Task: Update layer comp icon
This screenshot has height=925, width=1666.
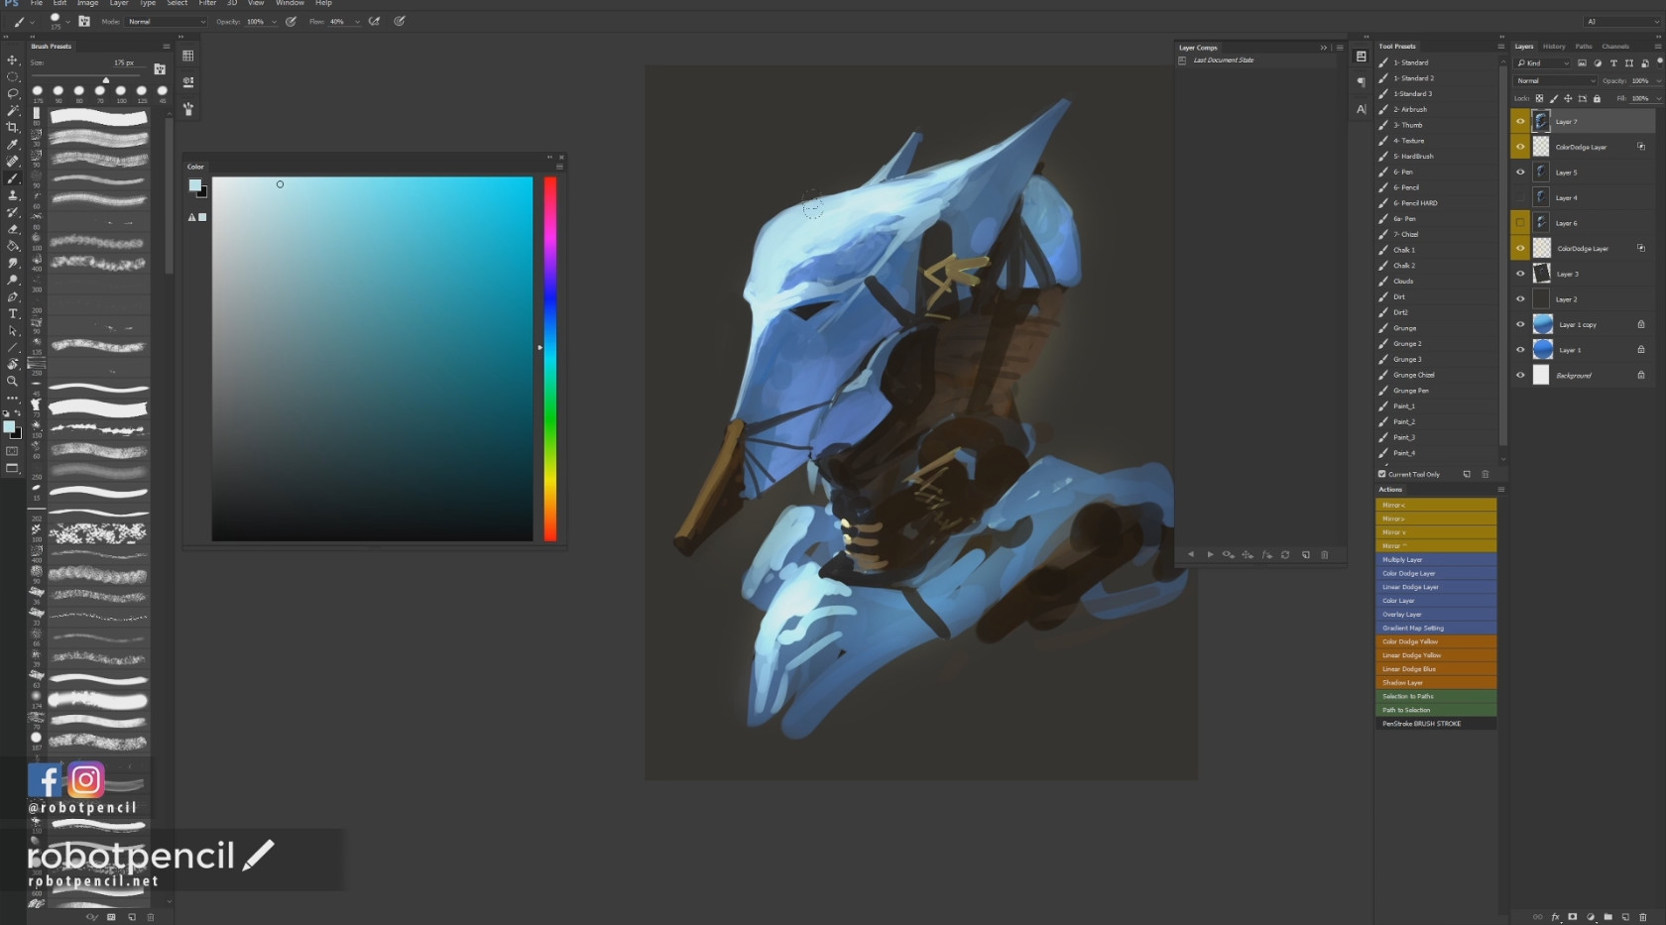Action: [1285, 555]
